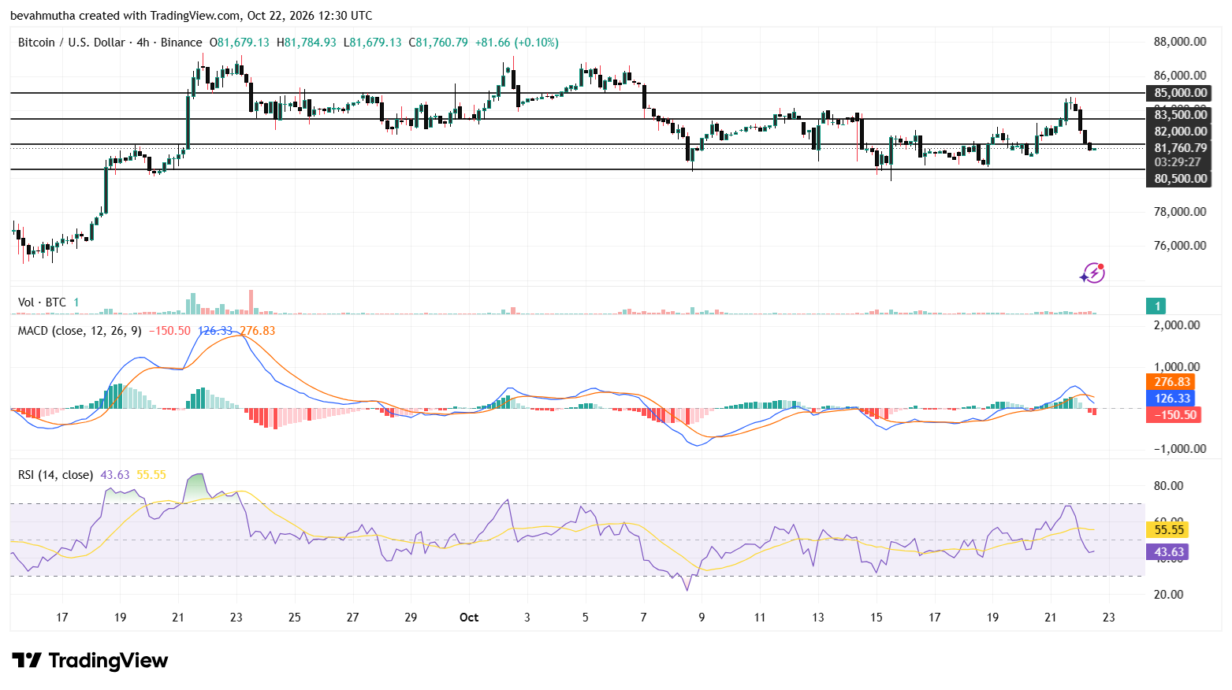Click the date axis label 29
The image size is (1232, 690).
click(411, 618)
